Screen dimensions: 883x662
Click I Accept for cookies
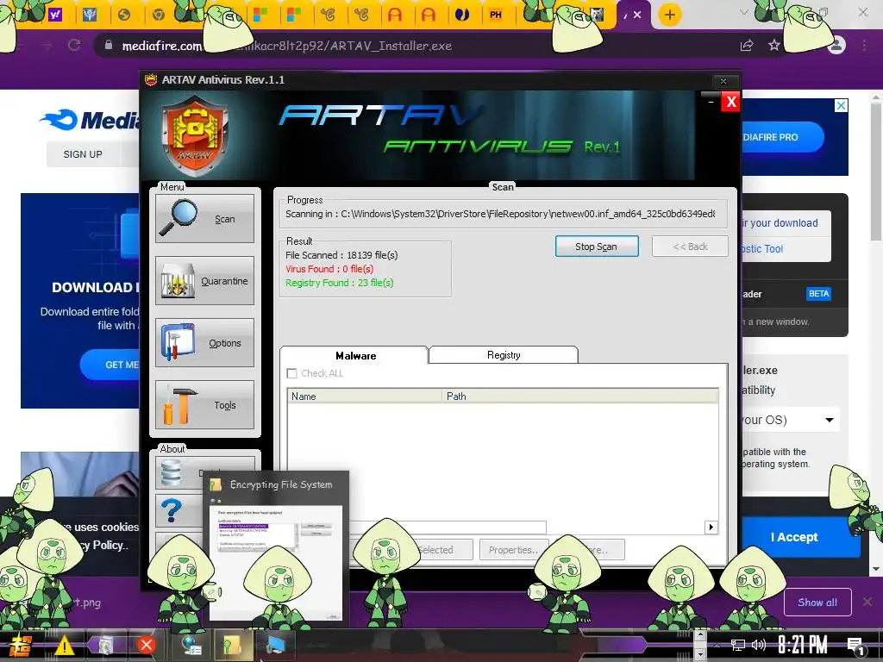(794, 537)
